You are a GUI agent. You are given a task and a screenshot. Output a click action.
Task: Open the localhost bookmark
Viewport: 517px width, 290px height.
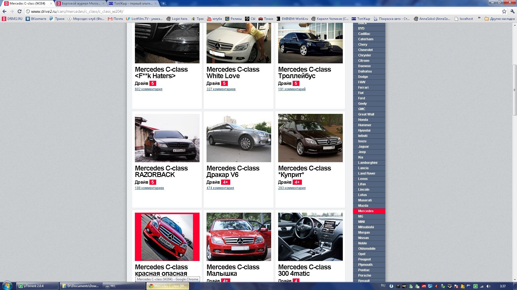tap(464, 19)
